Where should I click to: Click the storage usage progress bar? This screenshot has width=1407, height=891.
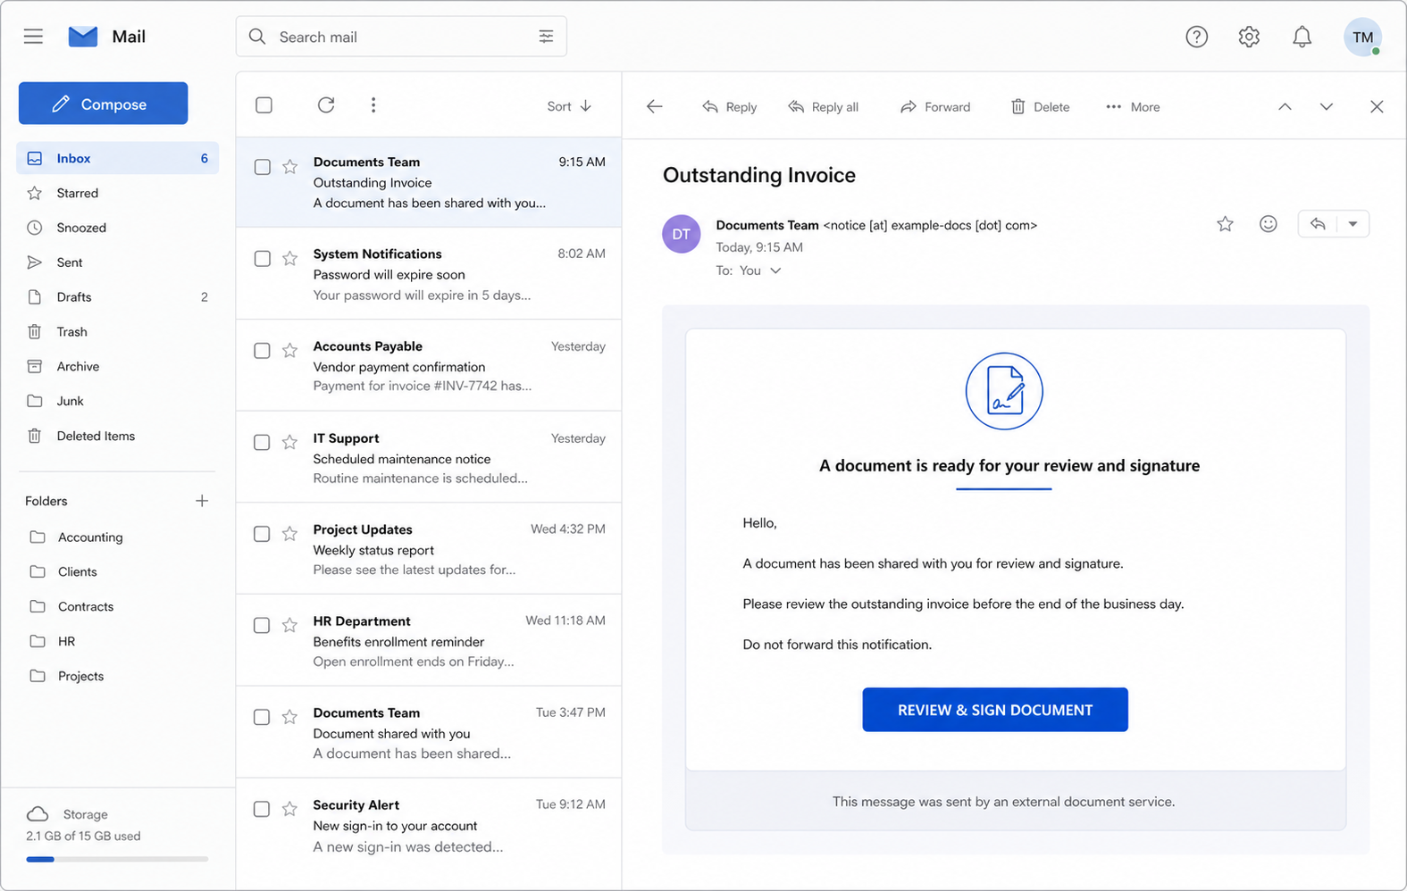click(117, 859)
